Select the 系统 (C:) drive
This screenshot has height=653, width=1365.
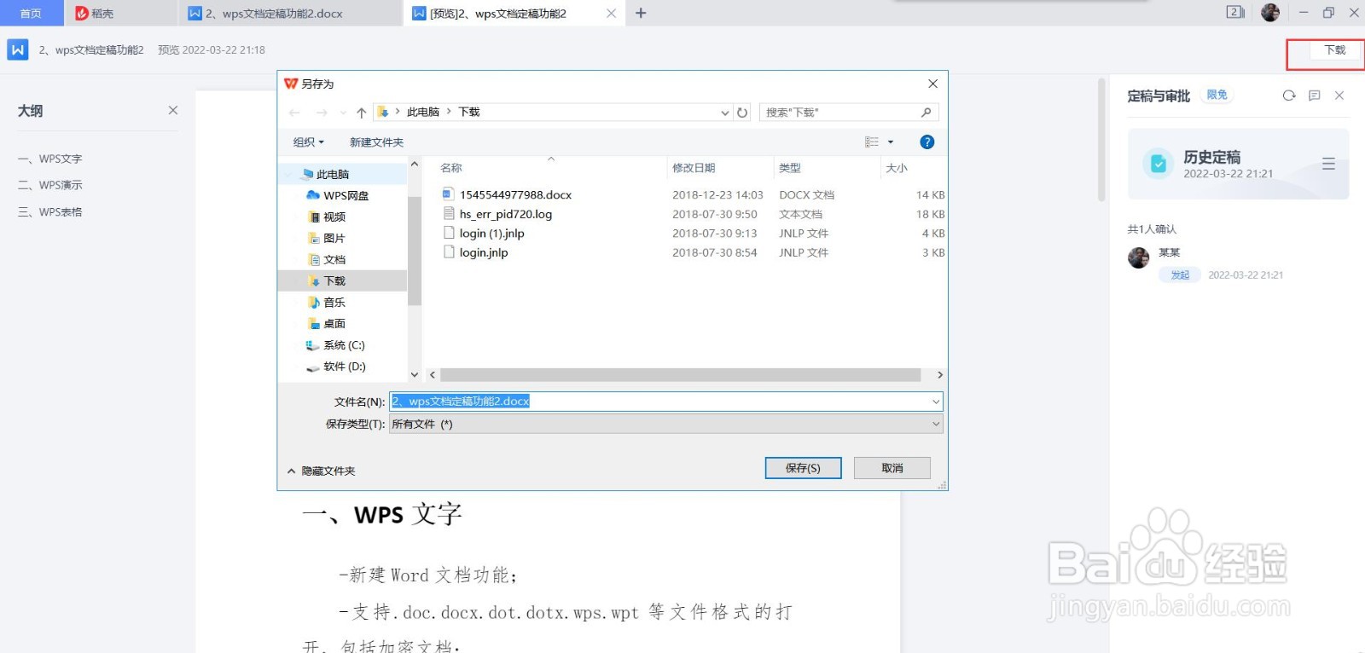click(x=342, y=345)
